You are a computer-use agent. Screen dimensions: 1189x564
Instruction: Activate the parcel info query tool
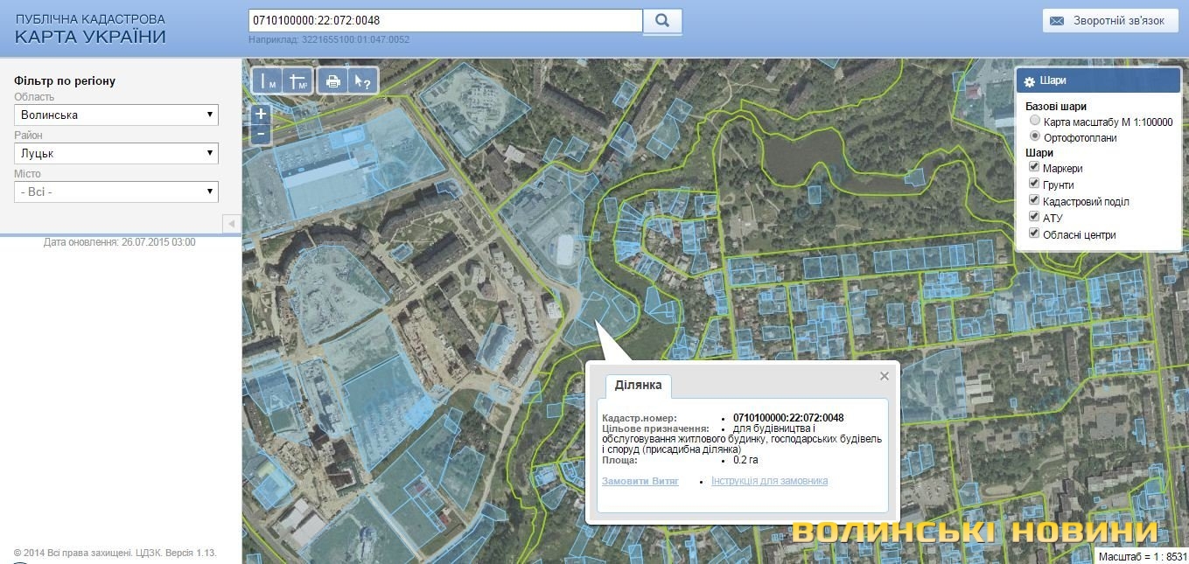point(362,80)
